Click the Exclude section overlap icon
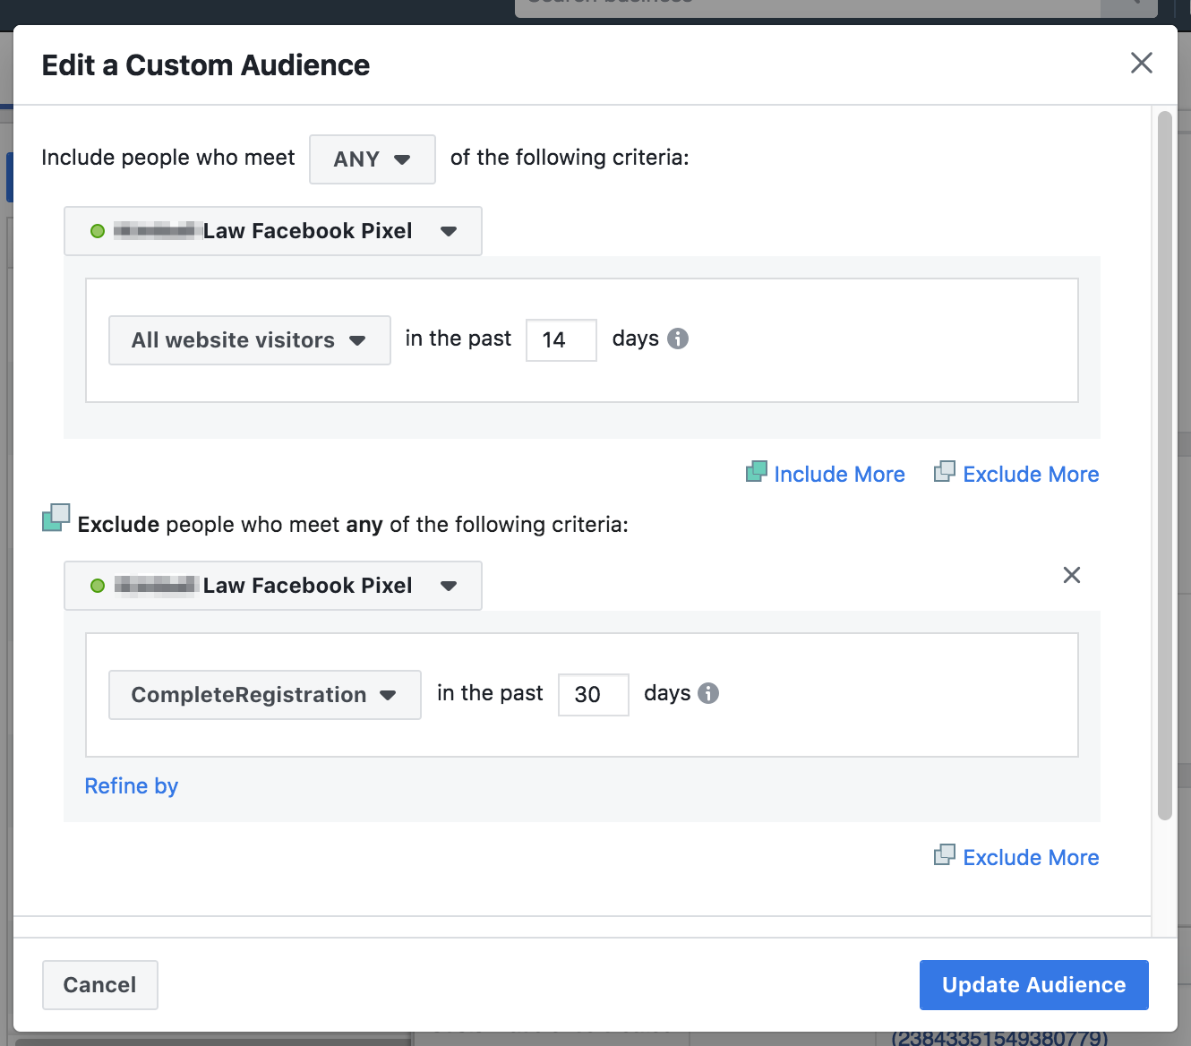 pyautogui.click(x=56, y=518)
